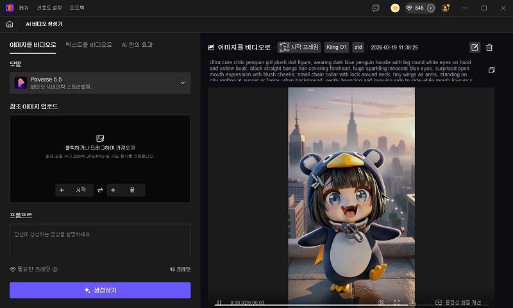This screenshot has height=308, width=513.
Task: Copy the prompt text icon
Action: coord(491,71)
